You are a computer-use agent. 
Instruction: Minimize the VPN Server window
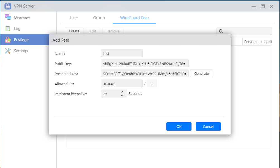point(254,6)
